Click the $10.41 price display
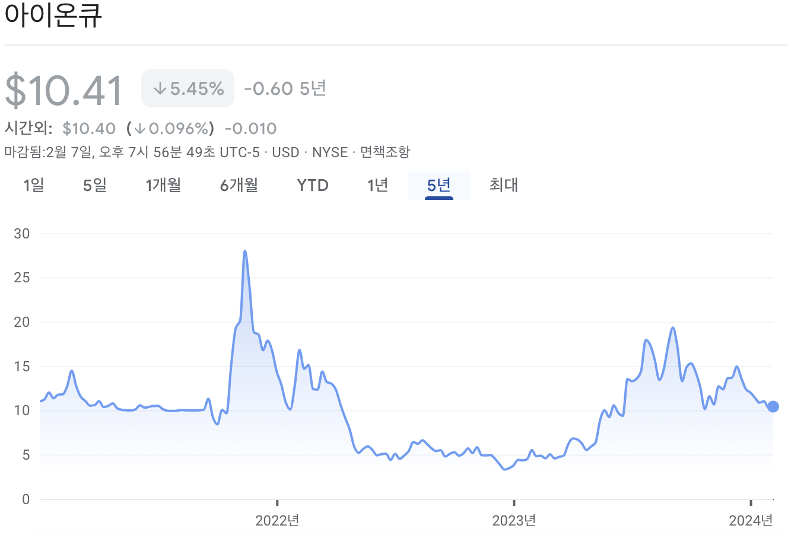This screenshot has height=535, width=788. click(x=63, y=88)
